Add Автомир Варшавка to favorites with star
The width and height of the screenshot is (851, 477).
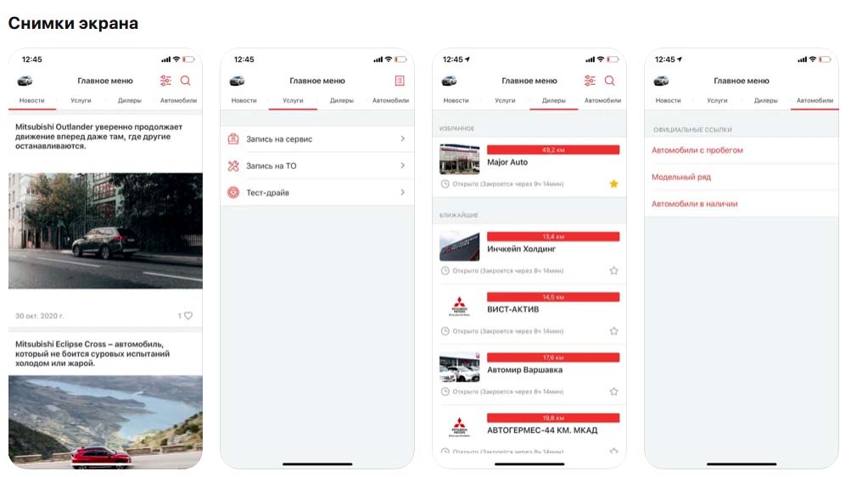613,391
